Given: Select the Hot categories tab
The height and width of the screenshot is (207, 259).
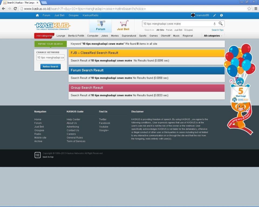Looking at the screenshot, I should tap(44, 36).
